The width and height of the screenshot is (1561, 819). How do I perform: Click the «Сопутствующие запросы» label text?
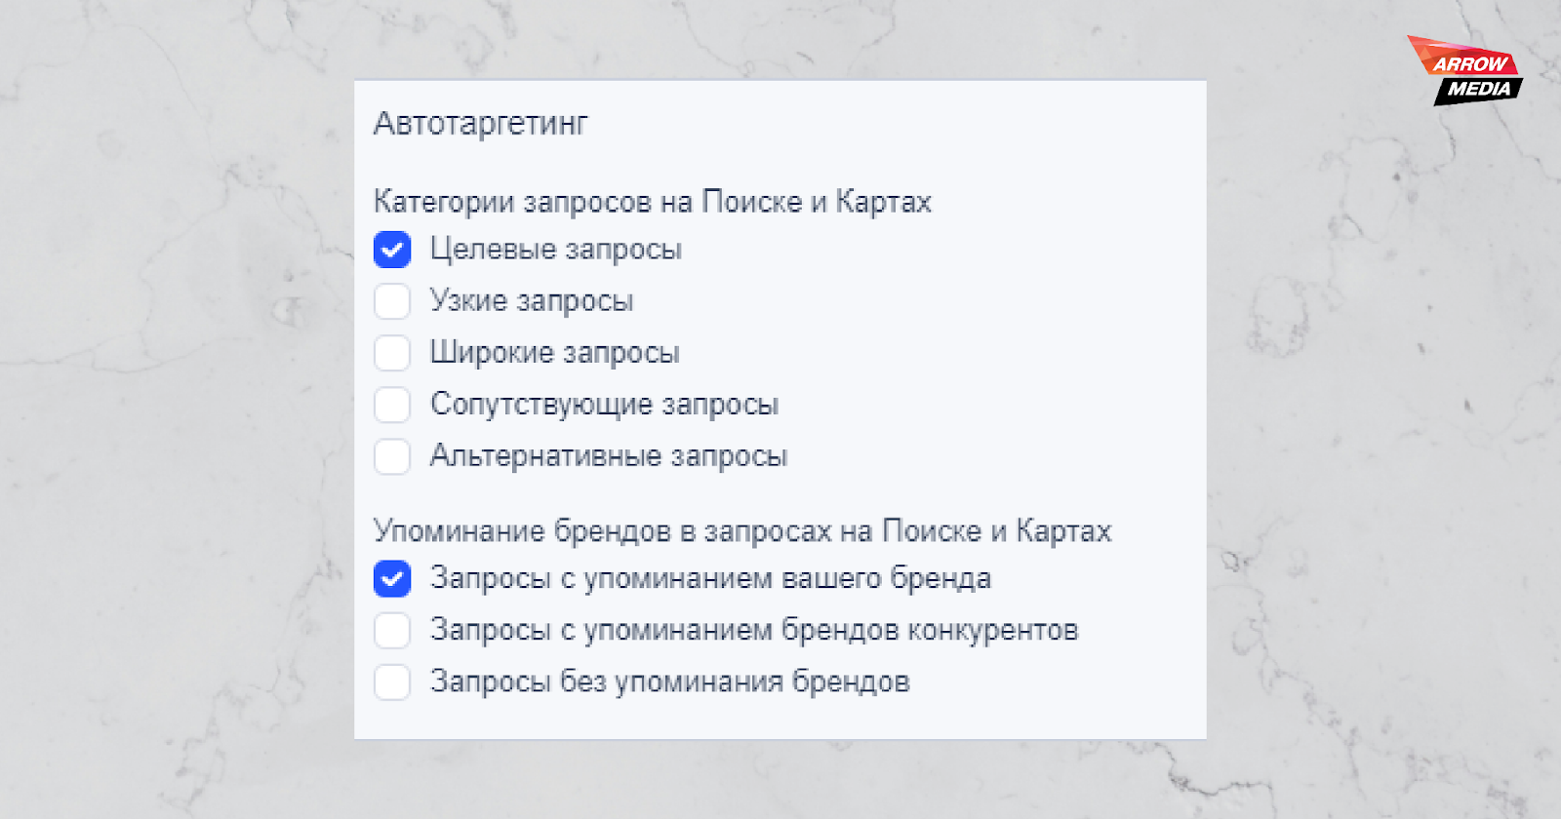point(603,405)
